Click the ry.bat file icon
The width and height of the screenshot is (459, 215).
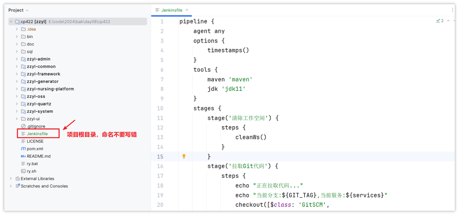[x=23, y=164]
